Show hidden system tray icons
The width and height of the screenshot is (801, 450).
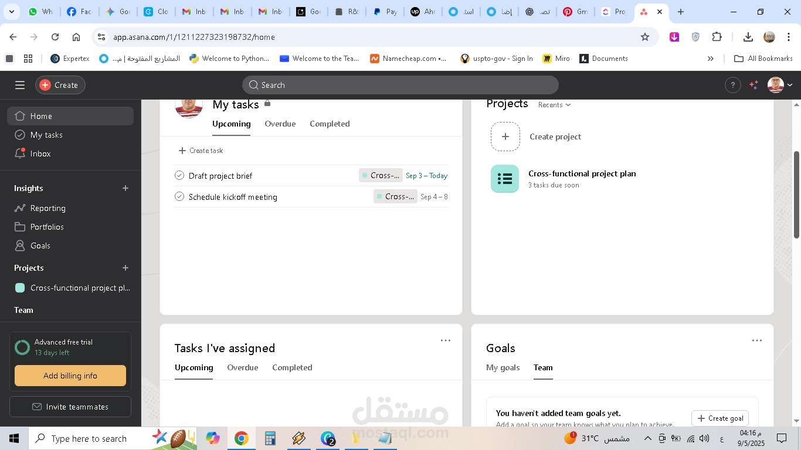[x=648, y=438]
